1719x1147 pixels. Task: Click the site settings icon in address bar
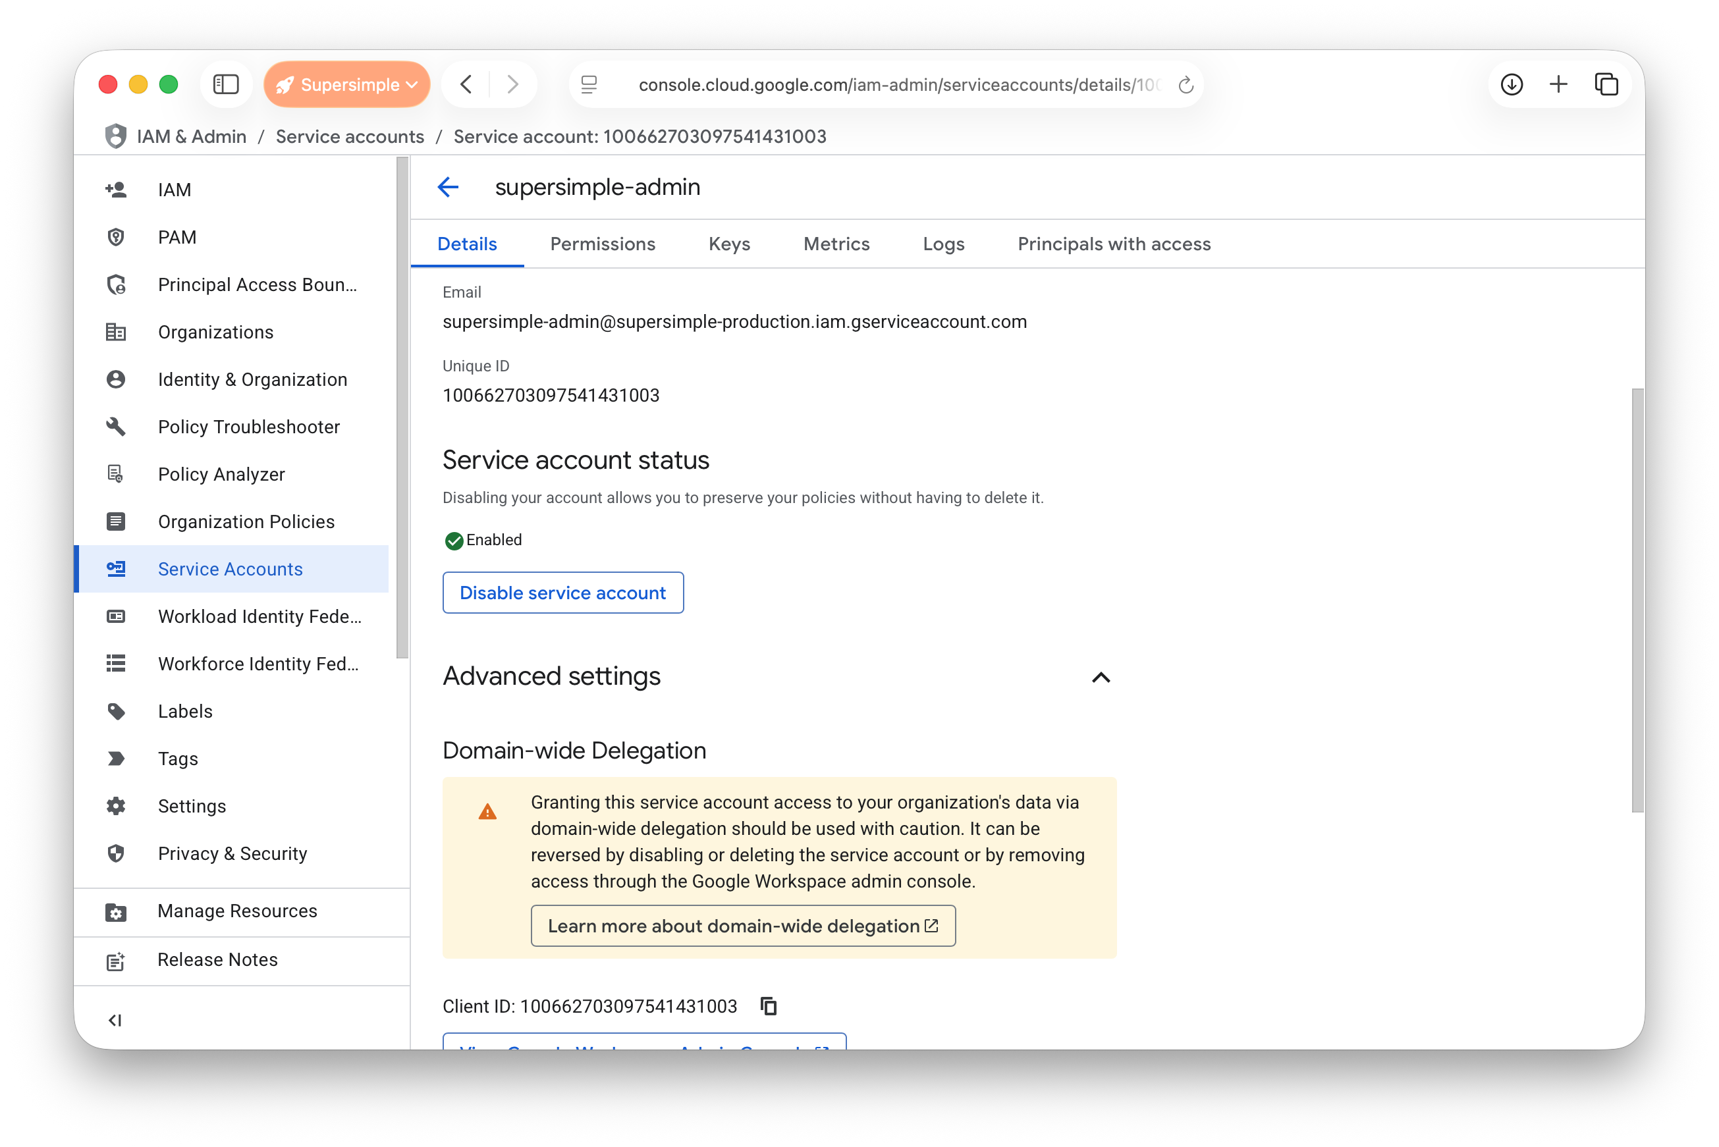[x=589, y=85]
